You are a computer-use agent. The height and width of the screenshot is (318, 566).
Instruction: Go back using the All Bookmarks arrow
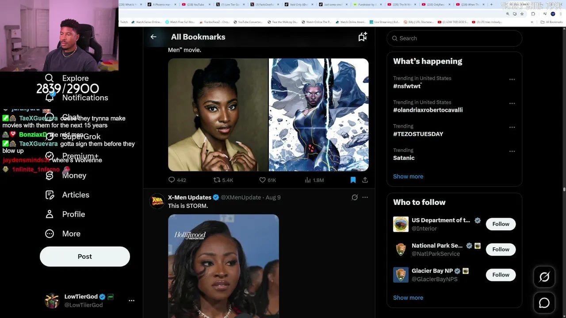153,37
